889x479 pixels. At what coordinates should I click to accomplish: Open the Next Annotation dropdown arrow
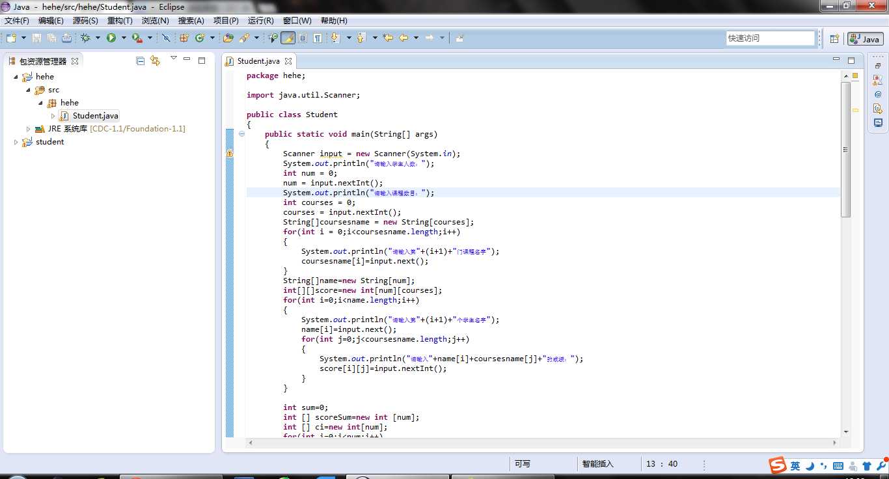[348, 38]
